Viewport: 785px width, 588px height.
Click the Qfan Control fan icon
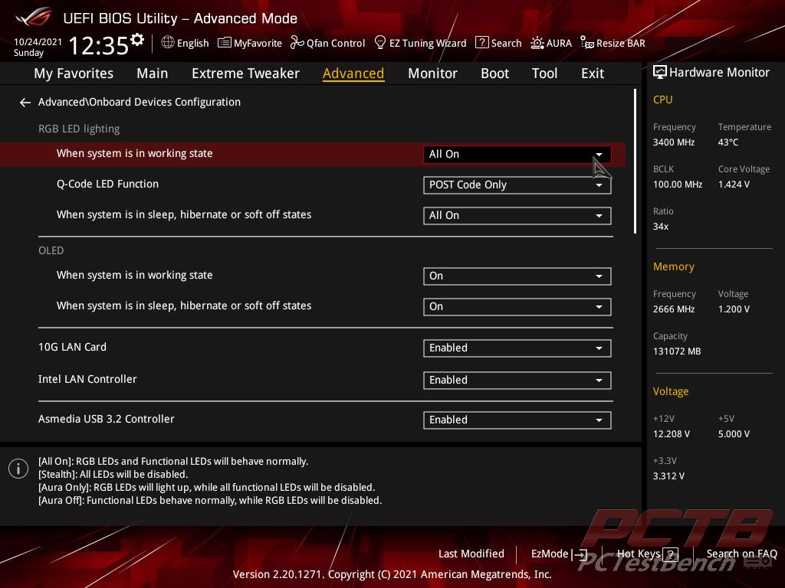tap(297, 43)
